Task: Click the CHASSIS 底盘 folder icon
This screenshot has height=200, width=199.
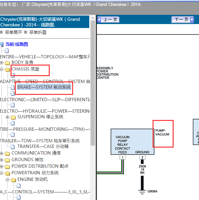Action: click(x=8, y=70)
